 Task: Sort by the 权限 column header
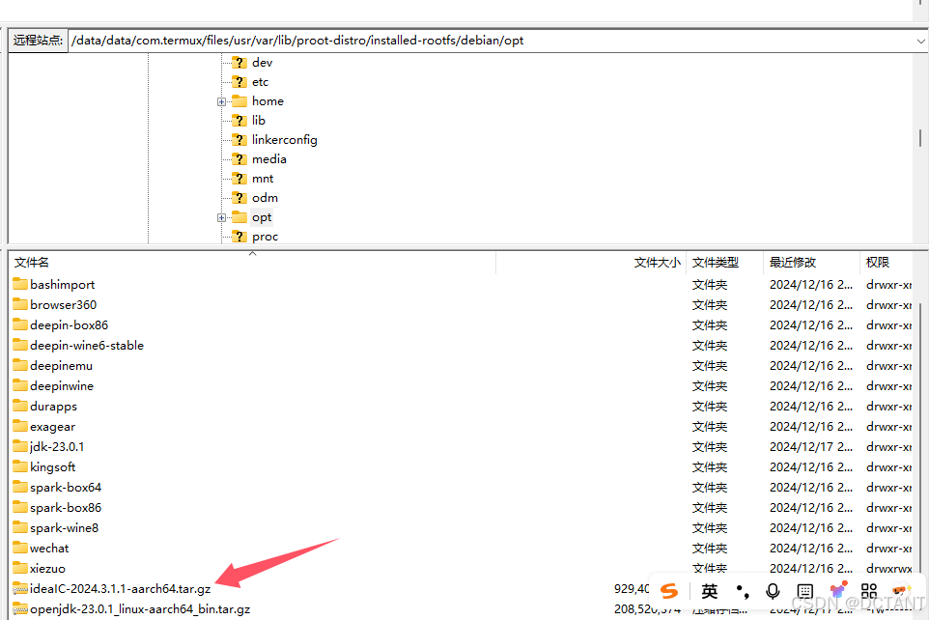click(887, 263)
